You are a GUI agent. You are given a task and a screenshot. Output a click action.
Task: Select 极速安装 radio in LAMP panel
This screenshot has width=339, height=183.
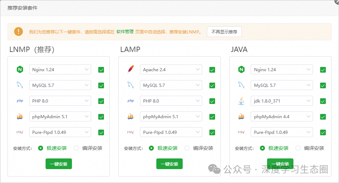tap(151, 148)
